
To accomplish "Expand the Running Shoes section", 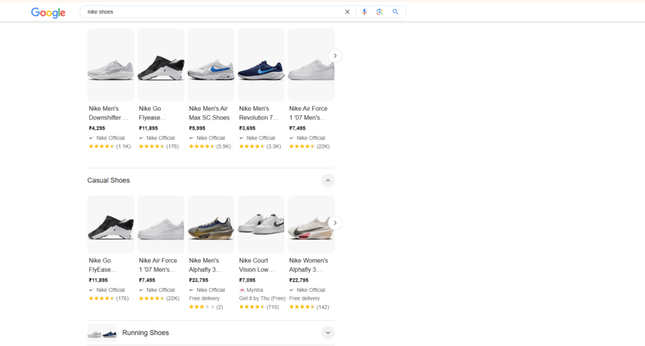I will [x=328, y=333].
